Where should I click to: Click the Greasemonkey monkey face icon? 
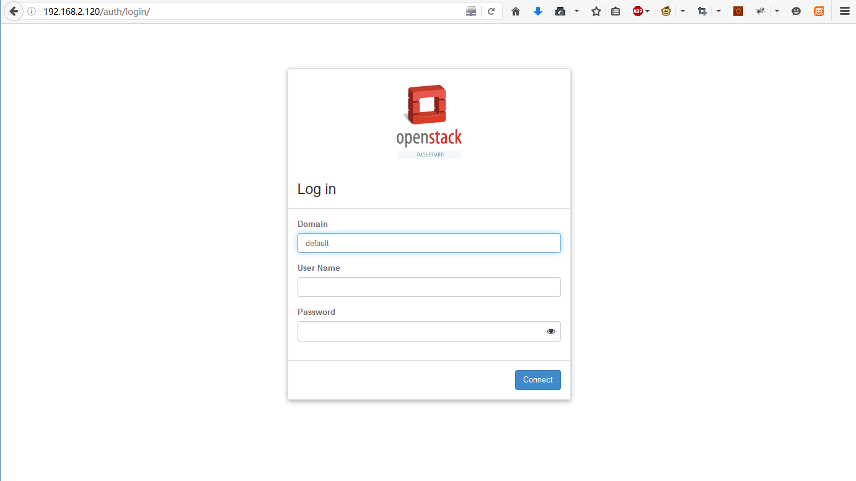coord(666,11)
